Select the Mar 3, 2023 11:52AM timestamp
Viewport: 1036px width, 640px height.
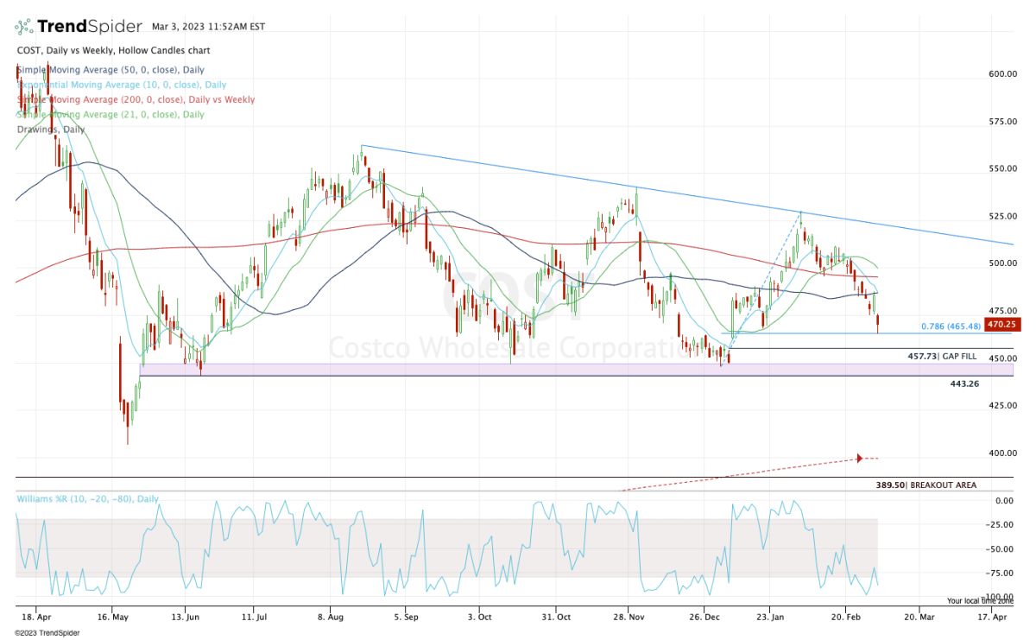click(x=207, y=27)
